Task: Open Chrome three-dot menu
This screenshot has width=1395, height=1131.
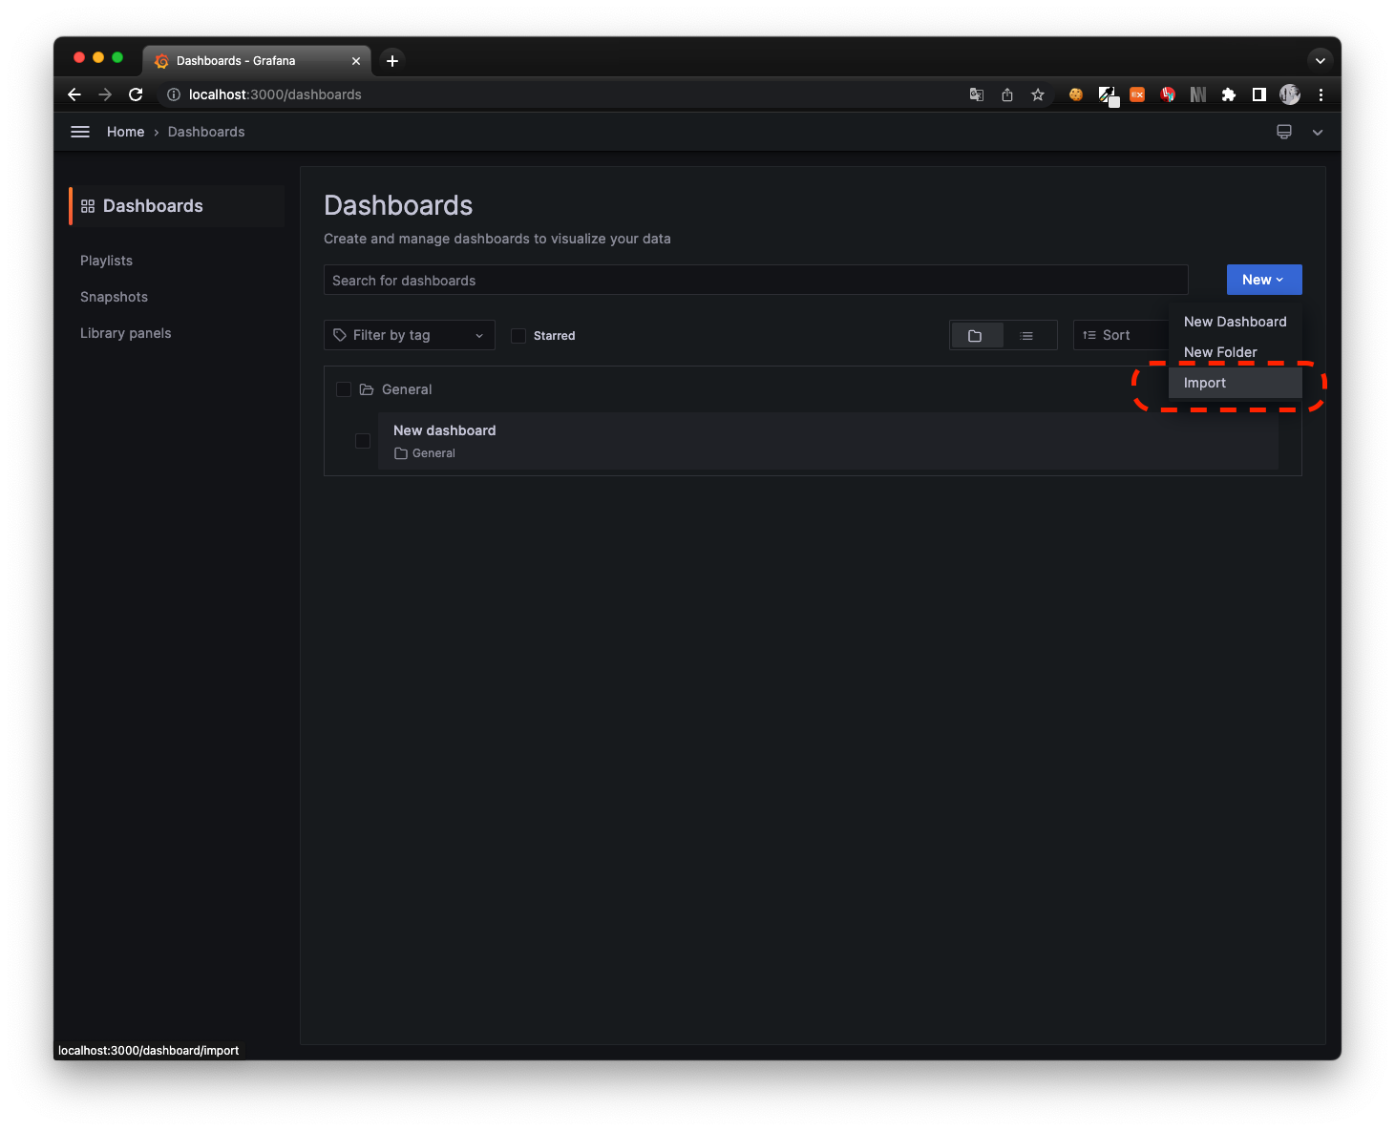Action: [x=1321, y=94]
